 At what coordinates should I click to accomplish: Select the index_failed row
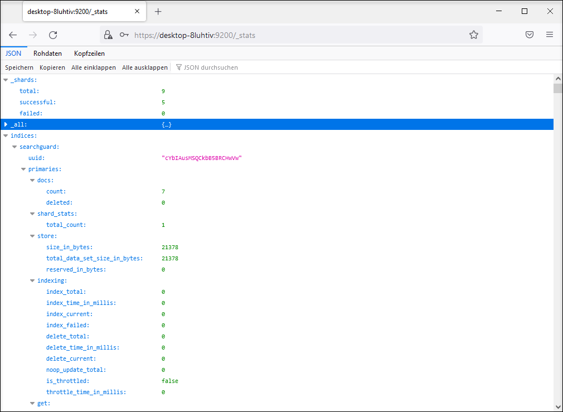(x=277, y=325)
